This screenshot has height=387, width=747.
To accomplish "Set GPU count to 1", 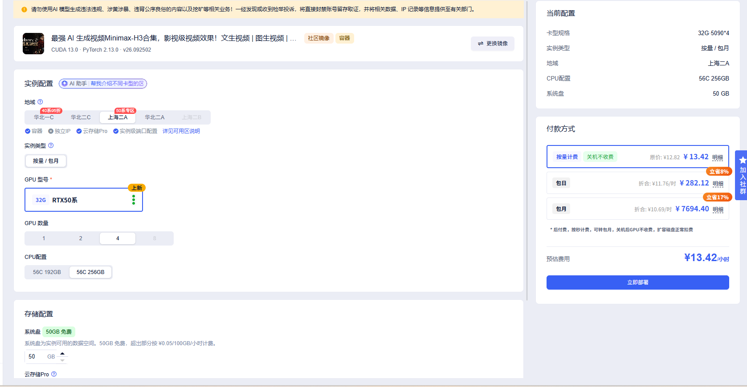I will [x=44, y=238].
